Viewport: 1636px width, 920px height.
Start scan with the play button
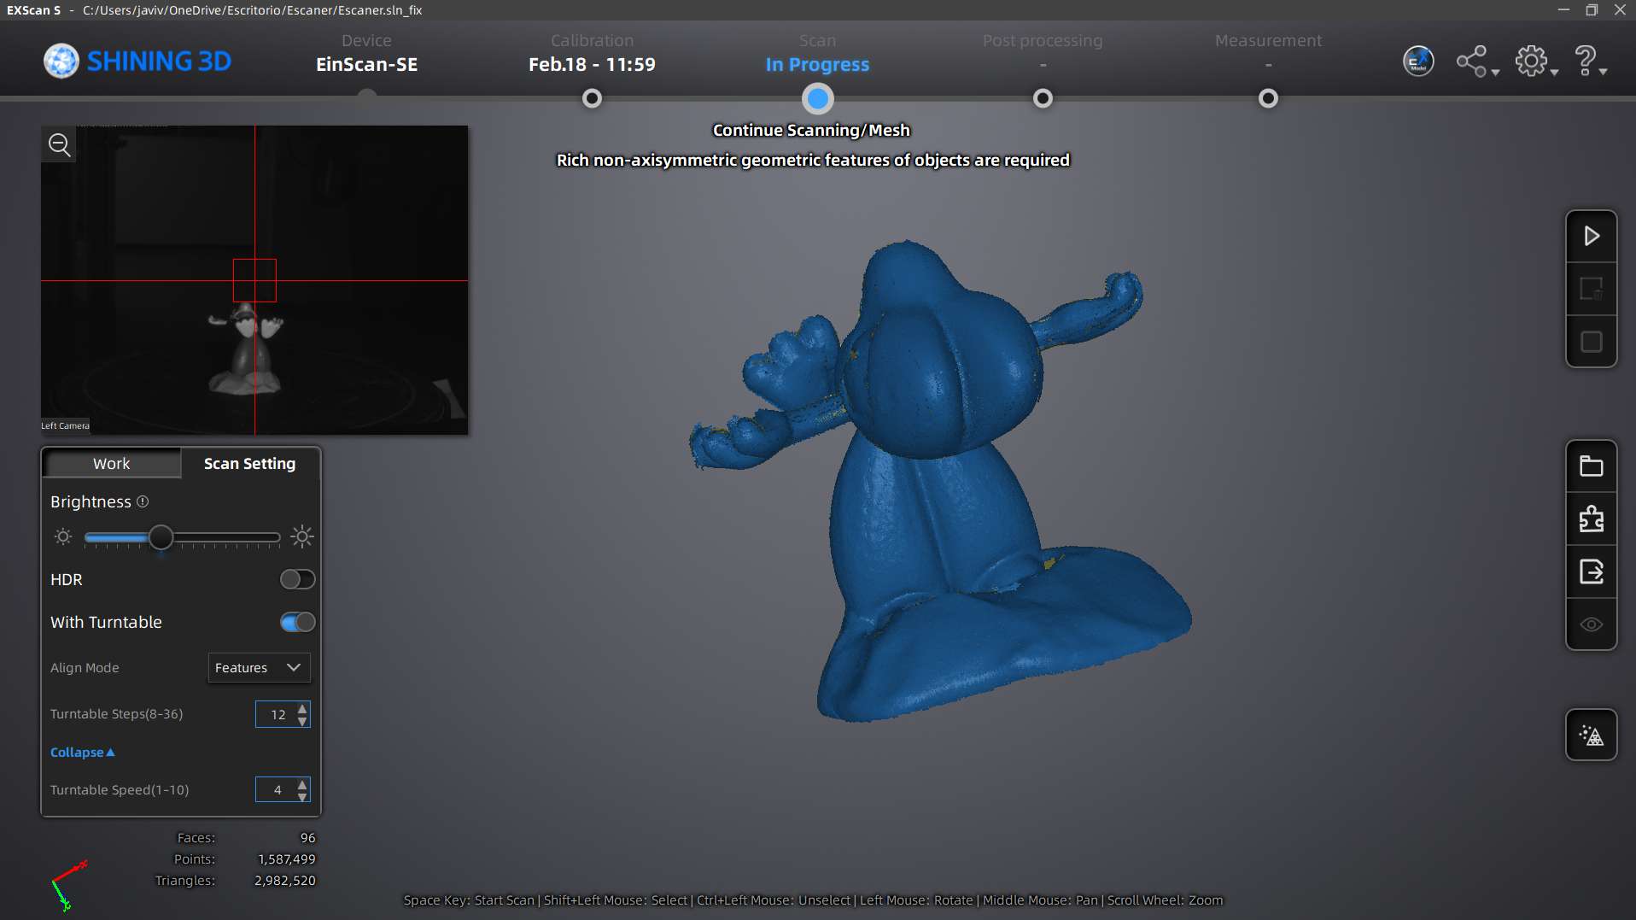click(x=1591, y=236)
